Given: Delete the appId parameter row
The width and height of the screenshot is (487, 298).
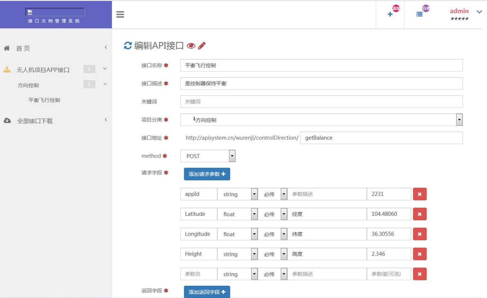Looking at the screenshot, I should 420,194.
